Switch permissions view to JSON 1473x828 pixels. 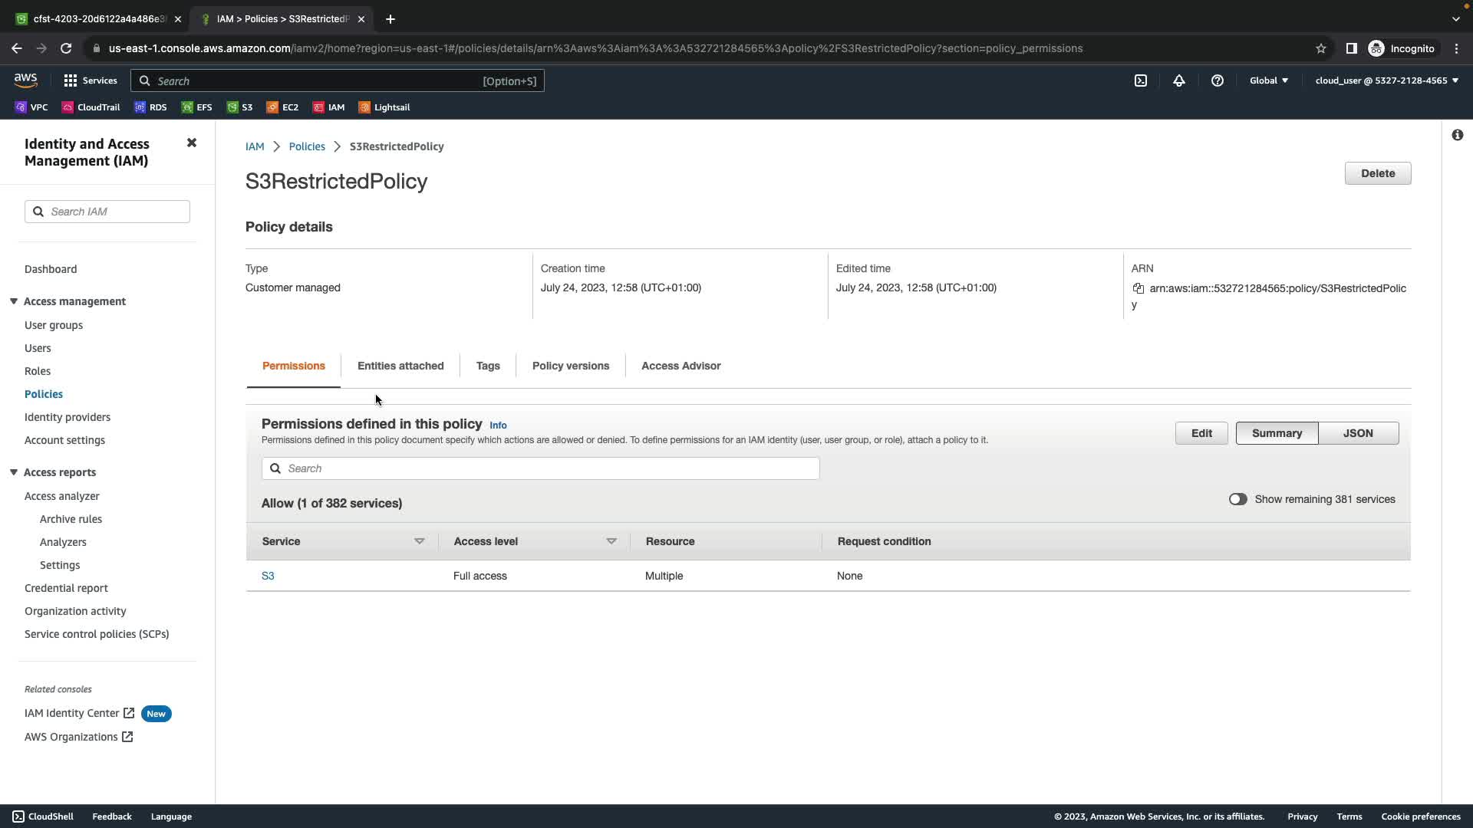(x=1358, y=433)
